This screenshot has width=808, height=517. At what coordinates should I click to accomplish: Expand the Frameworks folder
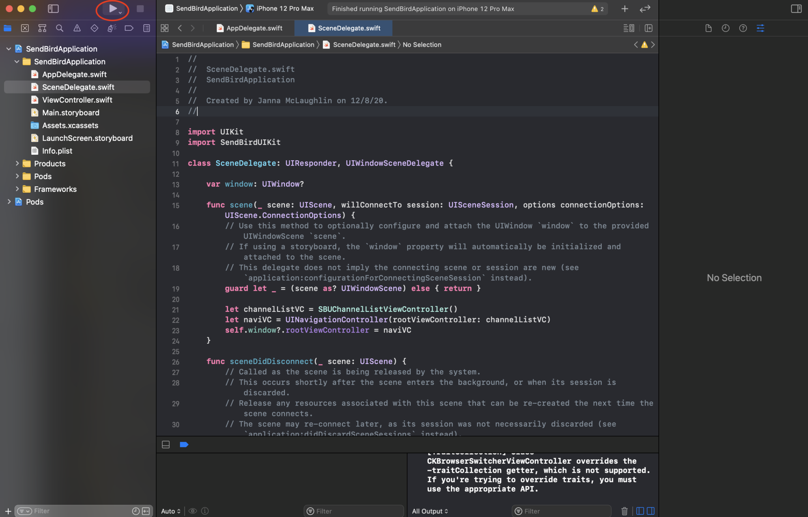tap(17, 189)
